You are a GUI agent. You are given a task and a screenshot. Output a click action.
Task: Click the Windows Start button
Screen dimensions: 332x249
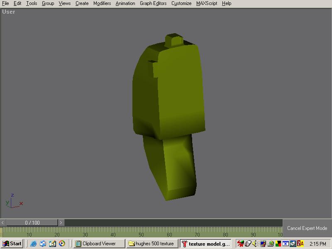click(12, 244)
